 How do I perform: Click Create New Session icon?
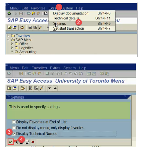[x=89, y=73]
